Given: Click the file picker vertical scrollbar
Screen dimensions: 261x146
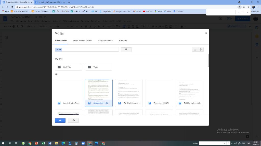Looking at the screenshot, I should [208, 60].
